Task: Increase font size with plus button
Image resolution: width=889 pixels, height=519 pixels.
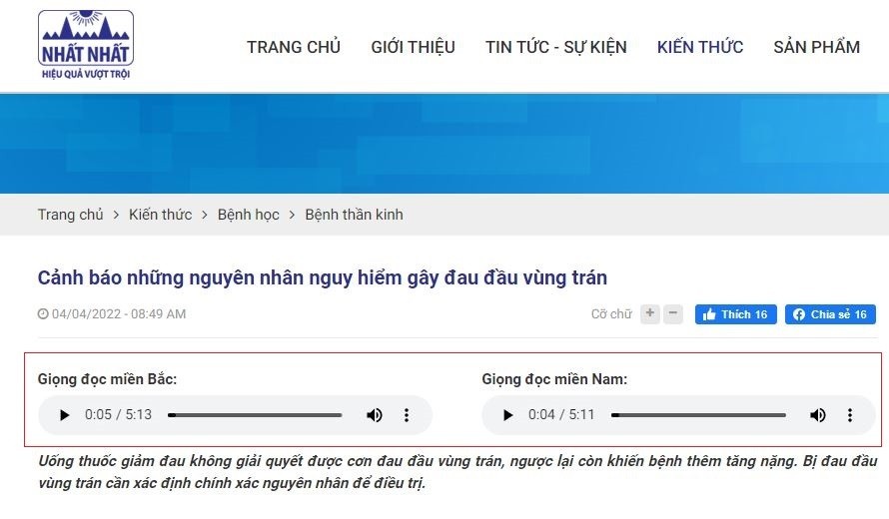Action: (649, 313)
